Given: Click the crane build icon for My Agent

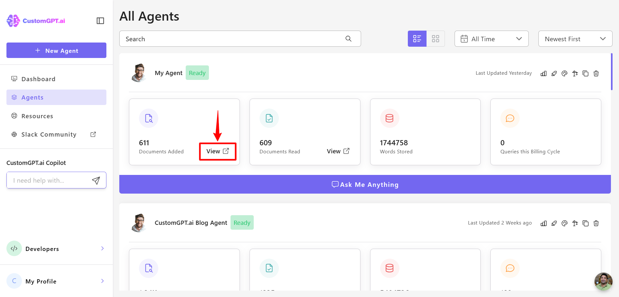Looking at the screenshot, I should [575, 73].
